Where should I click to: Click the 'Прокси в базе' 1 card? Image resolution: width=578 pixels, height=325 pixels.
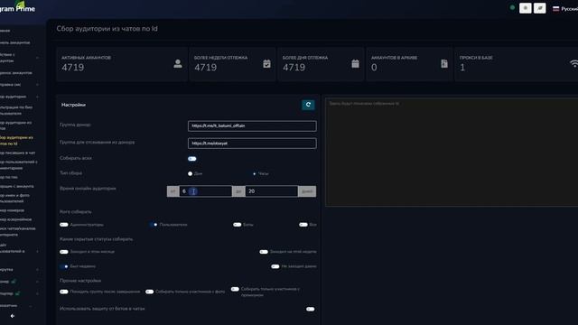[x=517, y=64]
